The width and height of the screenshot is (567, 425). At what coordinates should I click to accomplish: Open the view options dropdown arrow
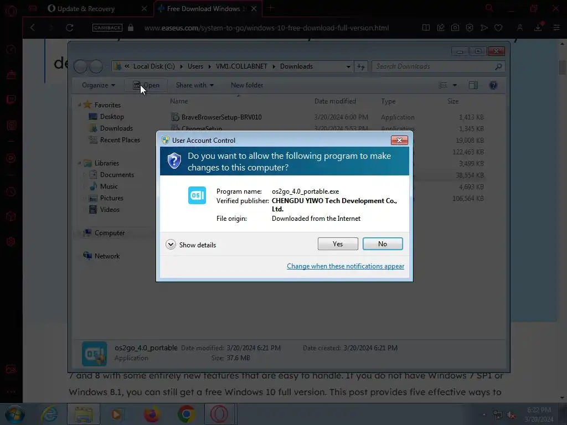click(455, 85)
